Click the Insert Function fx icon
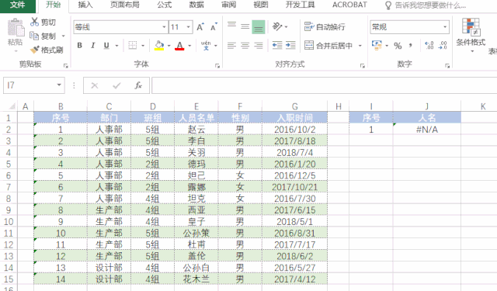The image size is (497, 291). 138,85
